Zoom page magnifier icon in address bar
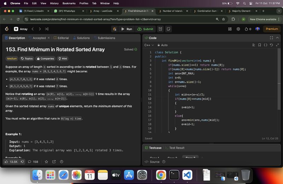Screen dimensions: 283x184 (217, 19)
